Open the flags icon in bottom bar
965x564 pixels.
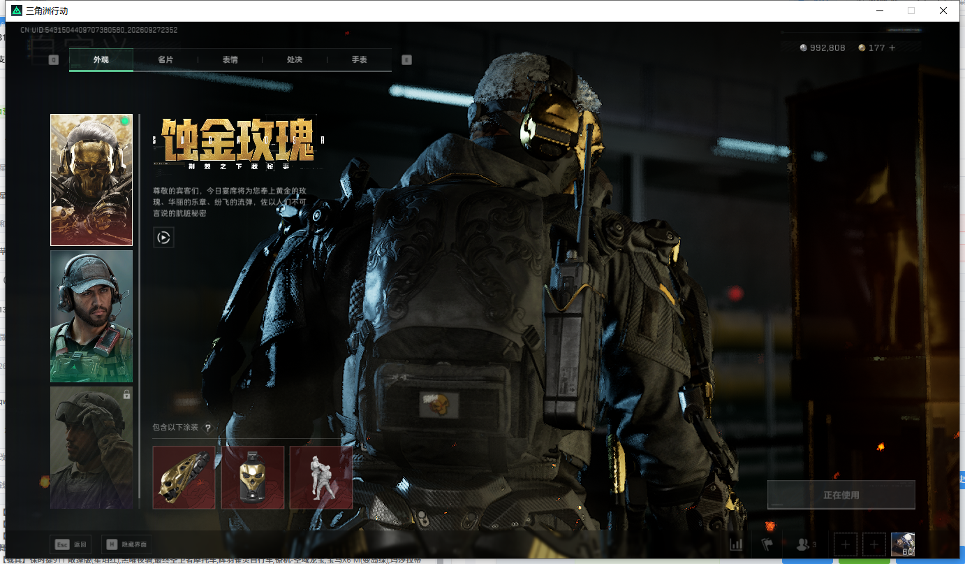tap(767, 544)
